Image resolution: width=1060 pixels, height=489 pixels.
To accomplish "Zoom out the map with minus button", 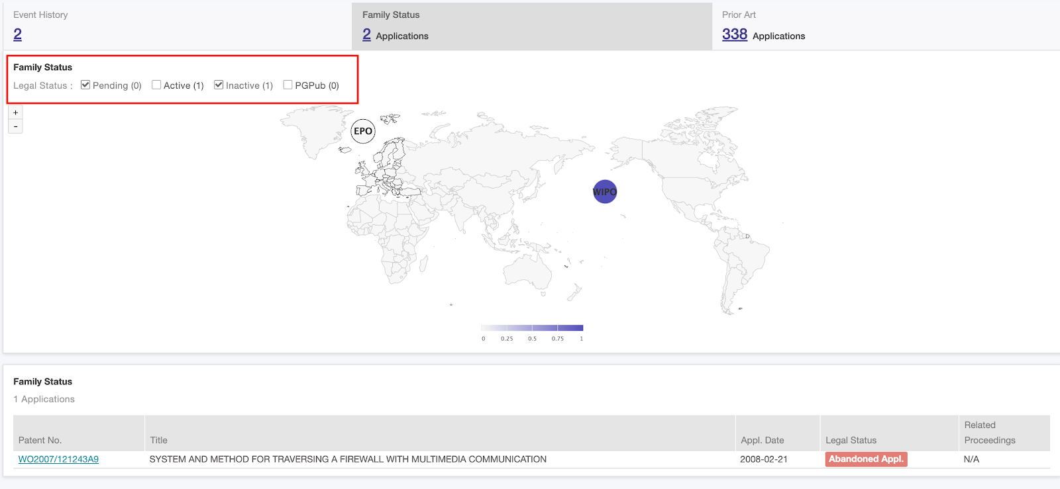I will tap(15, 126).
